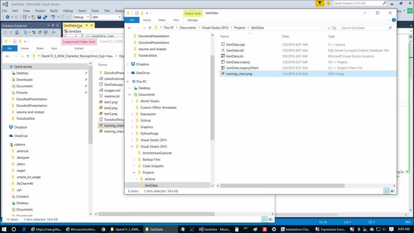Open action center notification icon in tray
The image size is (414, 233).
(x=391, y=229)
